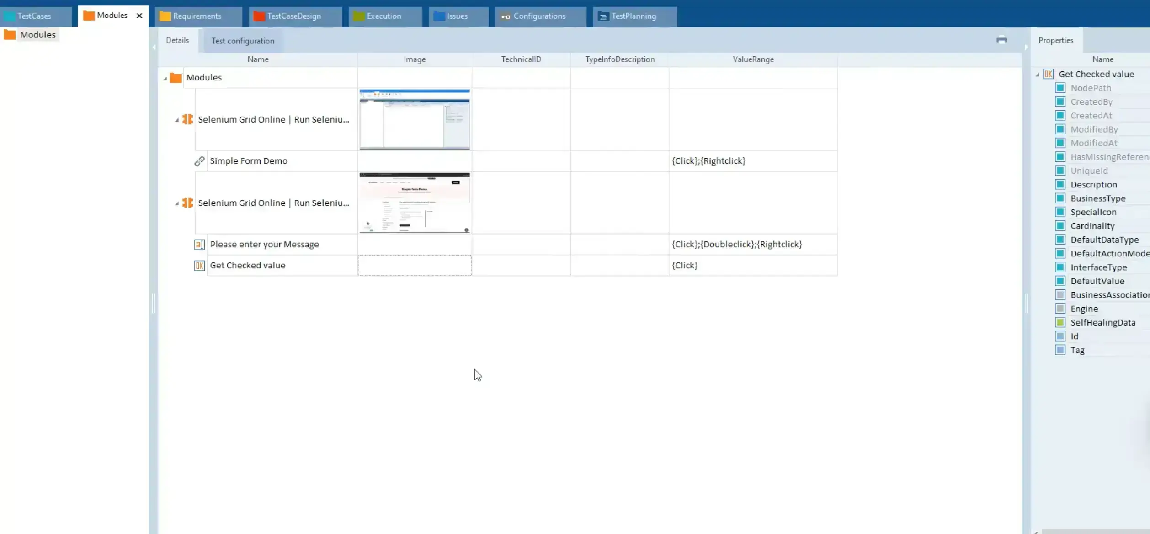Image resolution: width=1150 pixels, height=534 pixels.
Task: Click the button icon beside Get Checked value
Action: [x=199, y=266]
